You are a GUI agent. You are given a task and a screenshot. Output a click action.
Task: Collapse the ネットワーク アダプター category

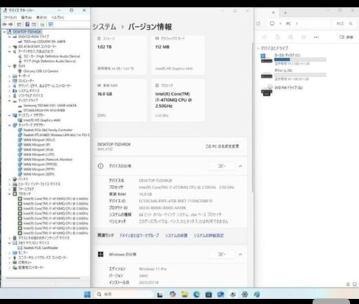(10, 125)
